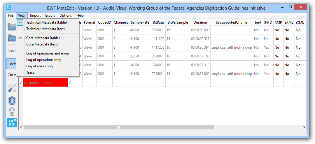The height and width of the screenshot is (144, 315).
Task: Sort by the Channels column header
Action: click(x=121, y=22)
